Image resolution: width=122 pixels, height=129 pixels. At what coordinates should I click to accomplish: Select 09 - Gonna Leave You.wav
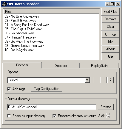(24, 46)
